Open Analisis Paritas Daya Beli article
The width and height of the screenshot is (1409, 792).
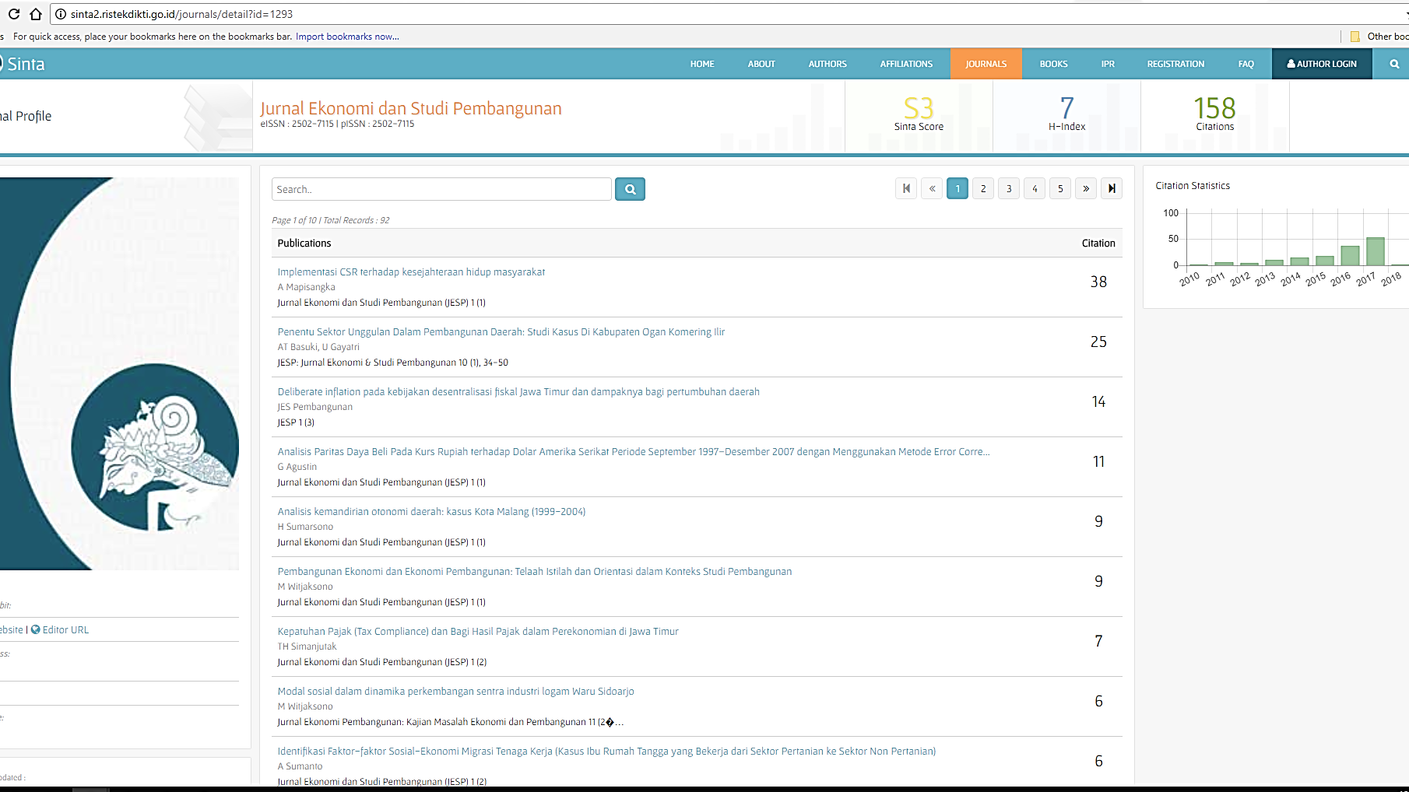tap(634, 451)
